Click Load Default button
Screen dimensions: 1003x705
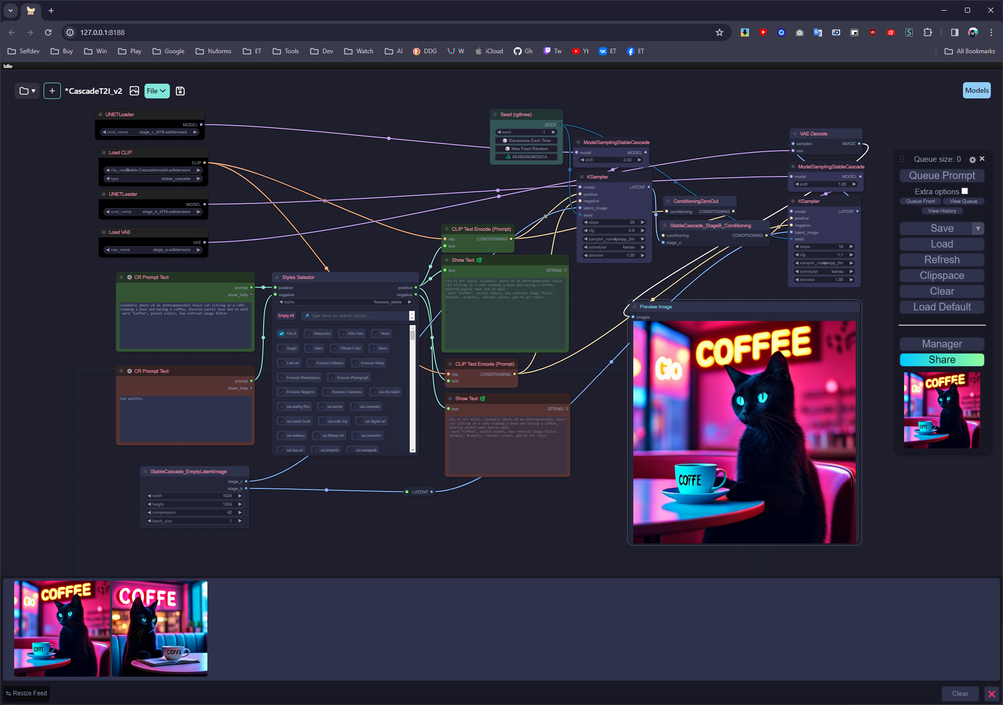click(x=942, y=307)
